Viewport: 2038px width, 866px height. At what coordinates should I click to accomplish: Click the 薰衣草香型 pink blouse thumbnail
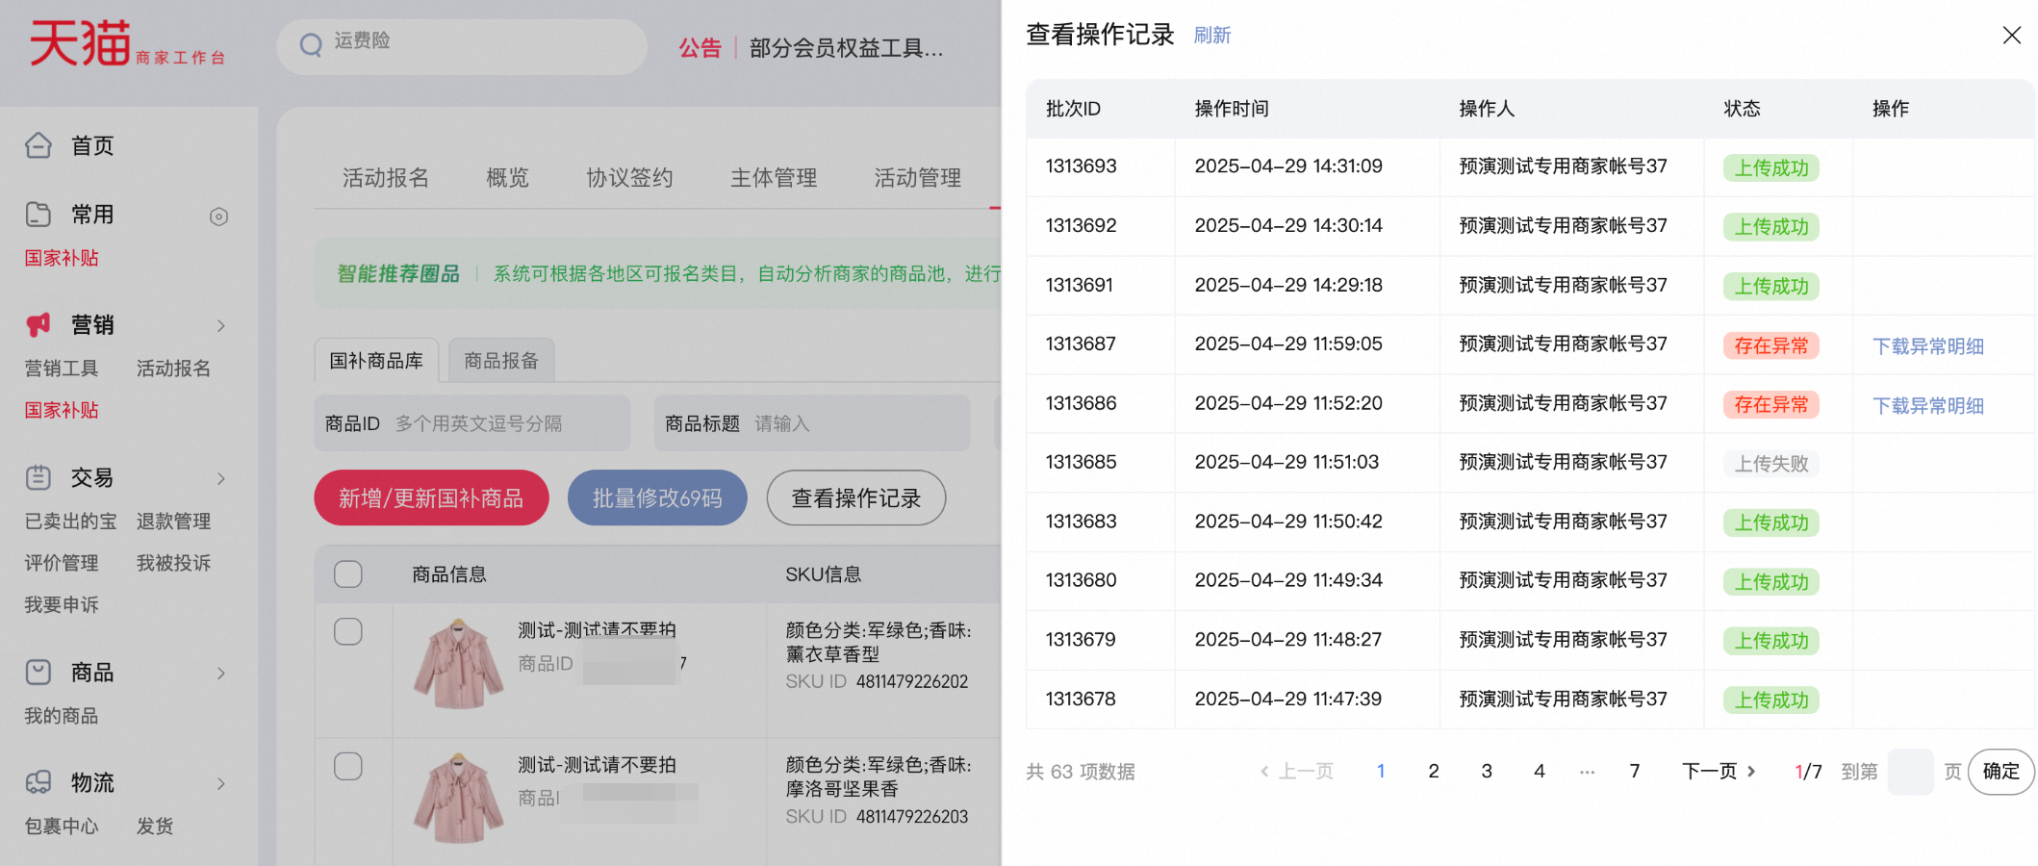[459, 664]
